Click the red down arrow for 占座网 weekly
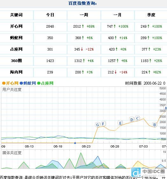Image resolution: width=167 pixels, height=179 pixels. click(82, 49)
